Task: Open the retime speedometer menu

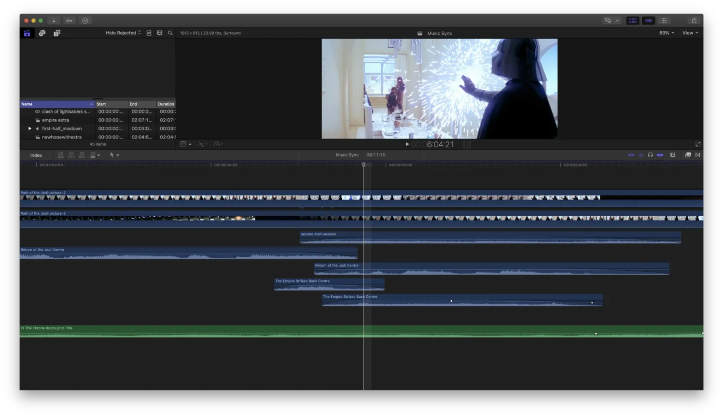Action: tap(219, 144)
